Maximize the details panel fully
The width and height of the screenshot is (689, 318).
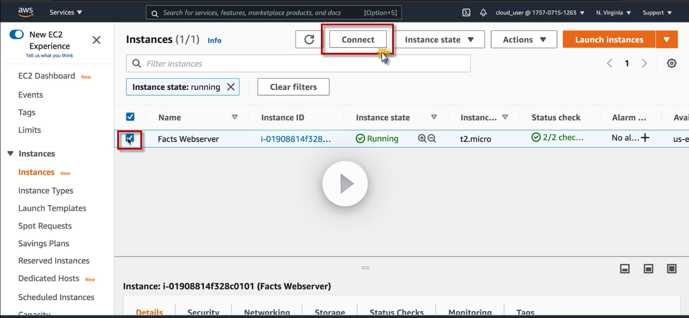[x=672, y=269]
